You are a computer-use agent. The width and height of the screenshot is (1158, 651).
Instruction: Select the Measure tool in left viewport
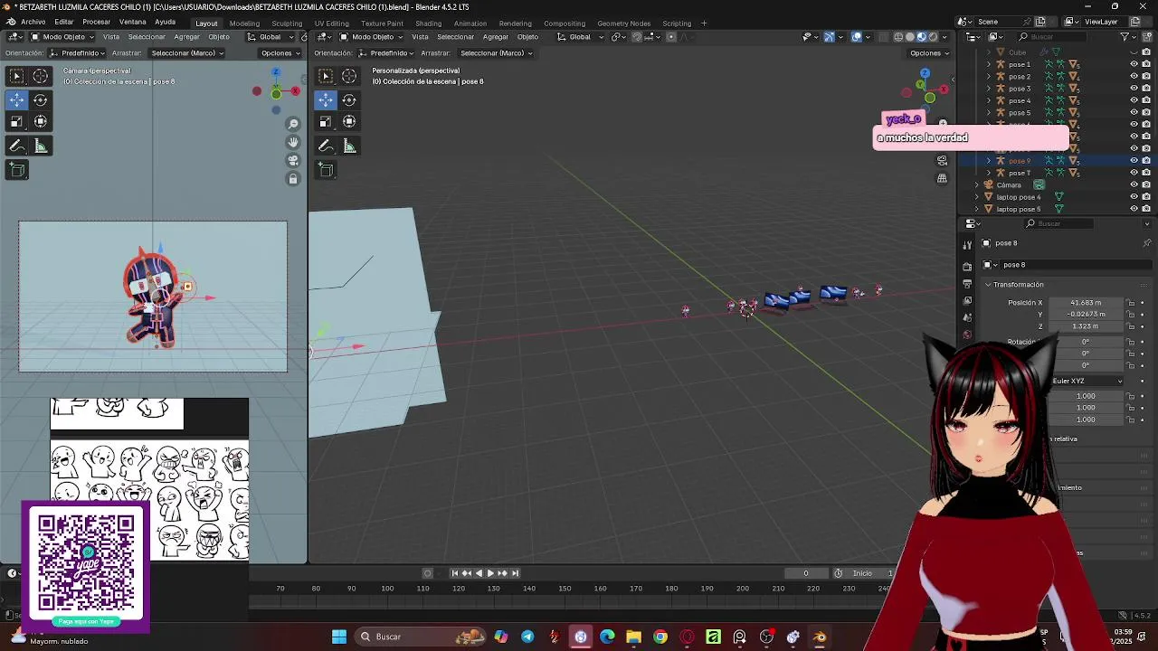pyautogui.click(x=41, y=146)
